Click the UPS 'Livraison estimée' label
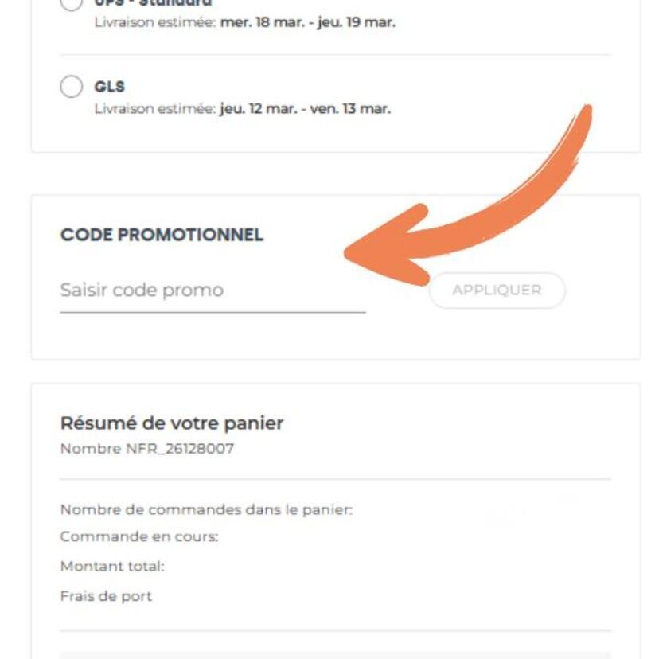Viewport: 659px width, 659px height. coord(155,22)
